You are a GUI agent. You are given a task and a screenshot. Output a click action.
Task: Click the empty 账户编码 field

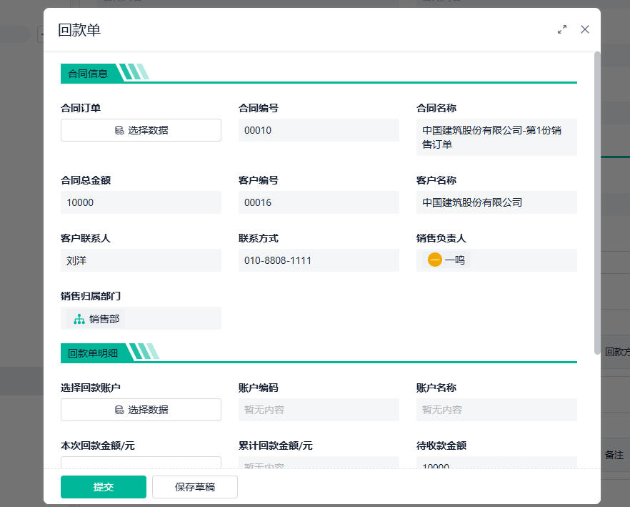click(319, 410)
